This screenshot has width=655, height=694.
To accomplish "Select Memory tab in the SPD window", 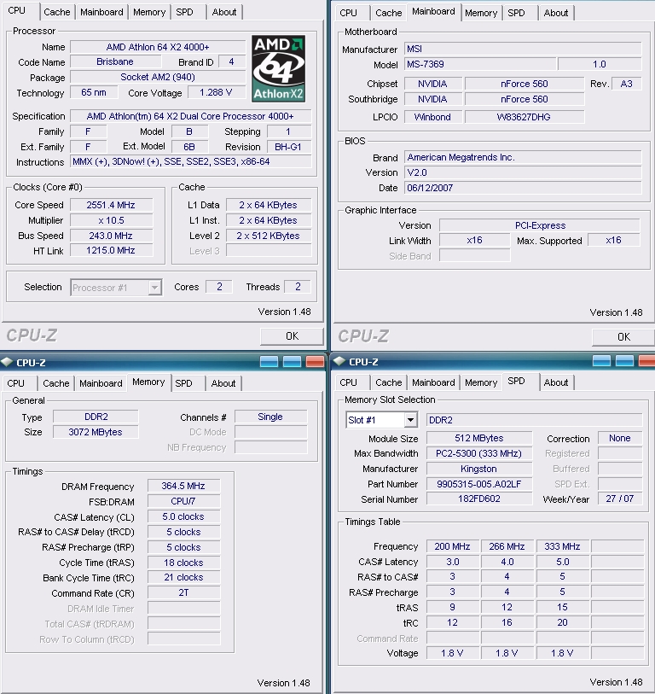I will click(x=481, y=382).
